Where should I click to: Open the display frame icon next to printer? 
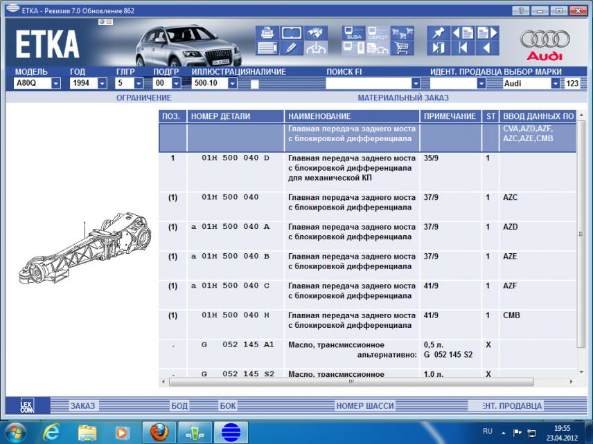tap(292, 33)
